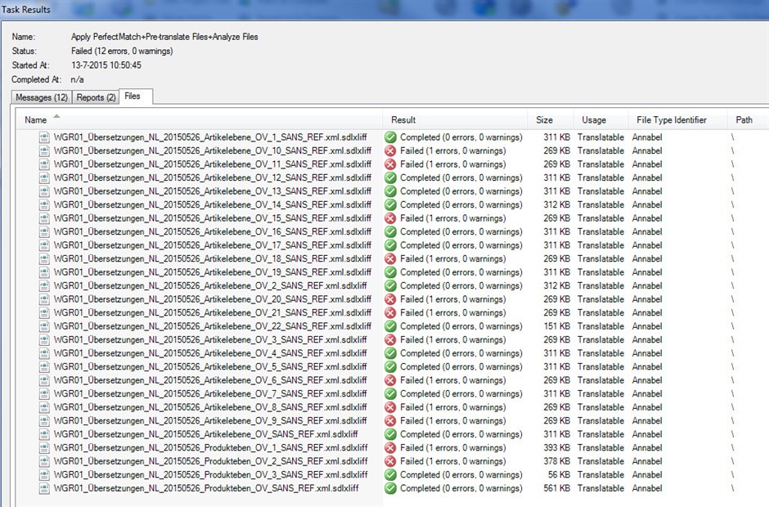Click the 561 KB size value
The height and width of the screenshot is (507, 769).
pyautogui.click(x=556, y=488)
